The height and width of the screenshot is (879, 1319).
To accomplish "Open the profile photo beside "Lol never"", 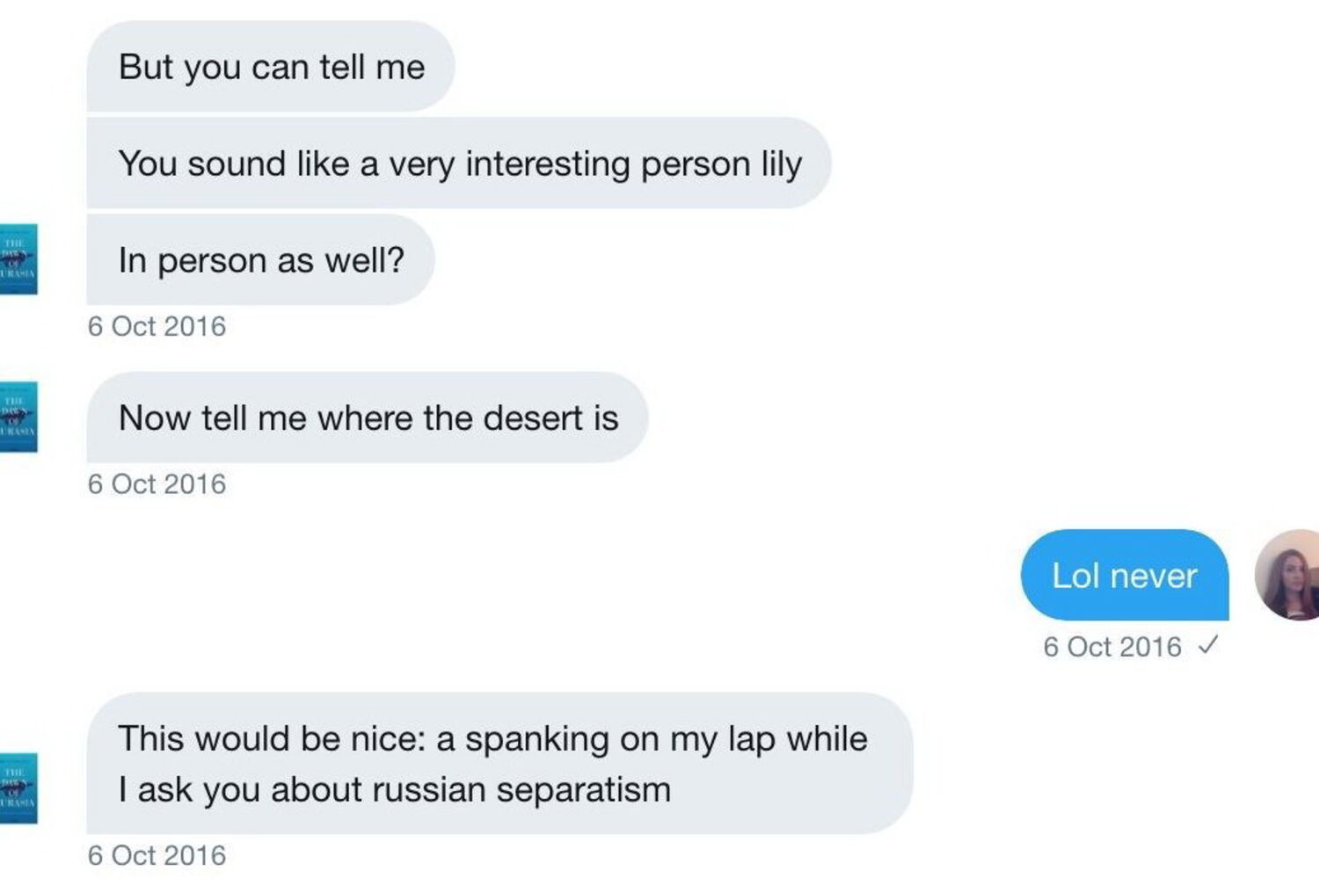I will point(1289,575).
